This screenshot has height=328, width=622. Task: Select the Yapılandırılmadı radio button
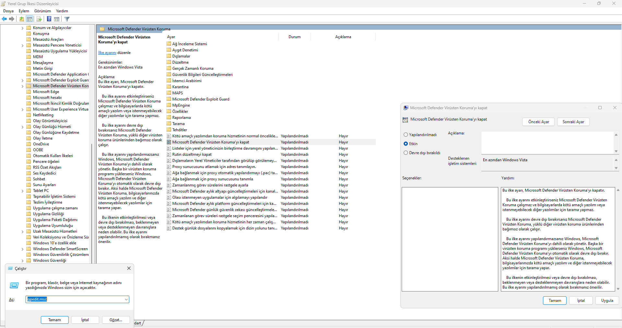[406, 135]
